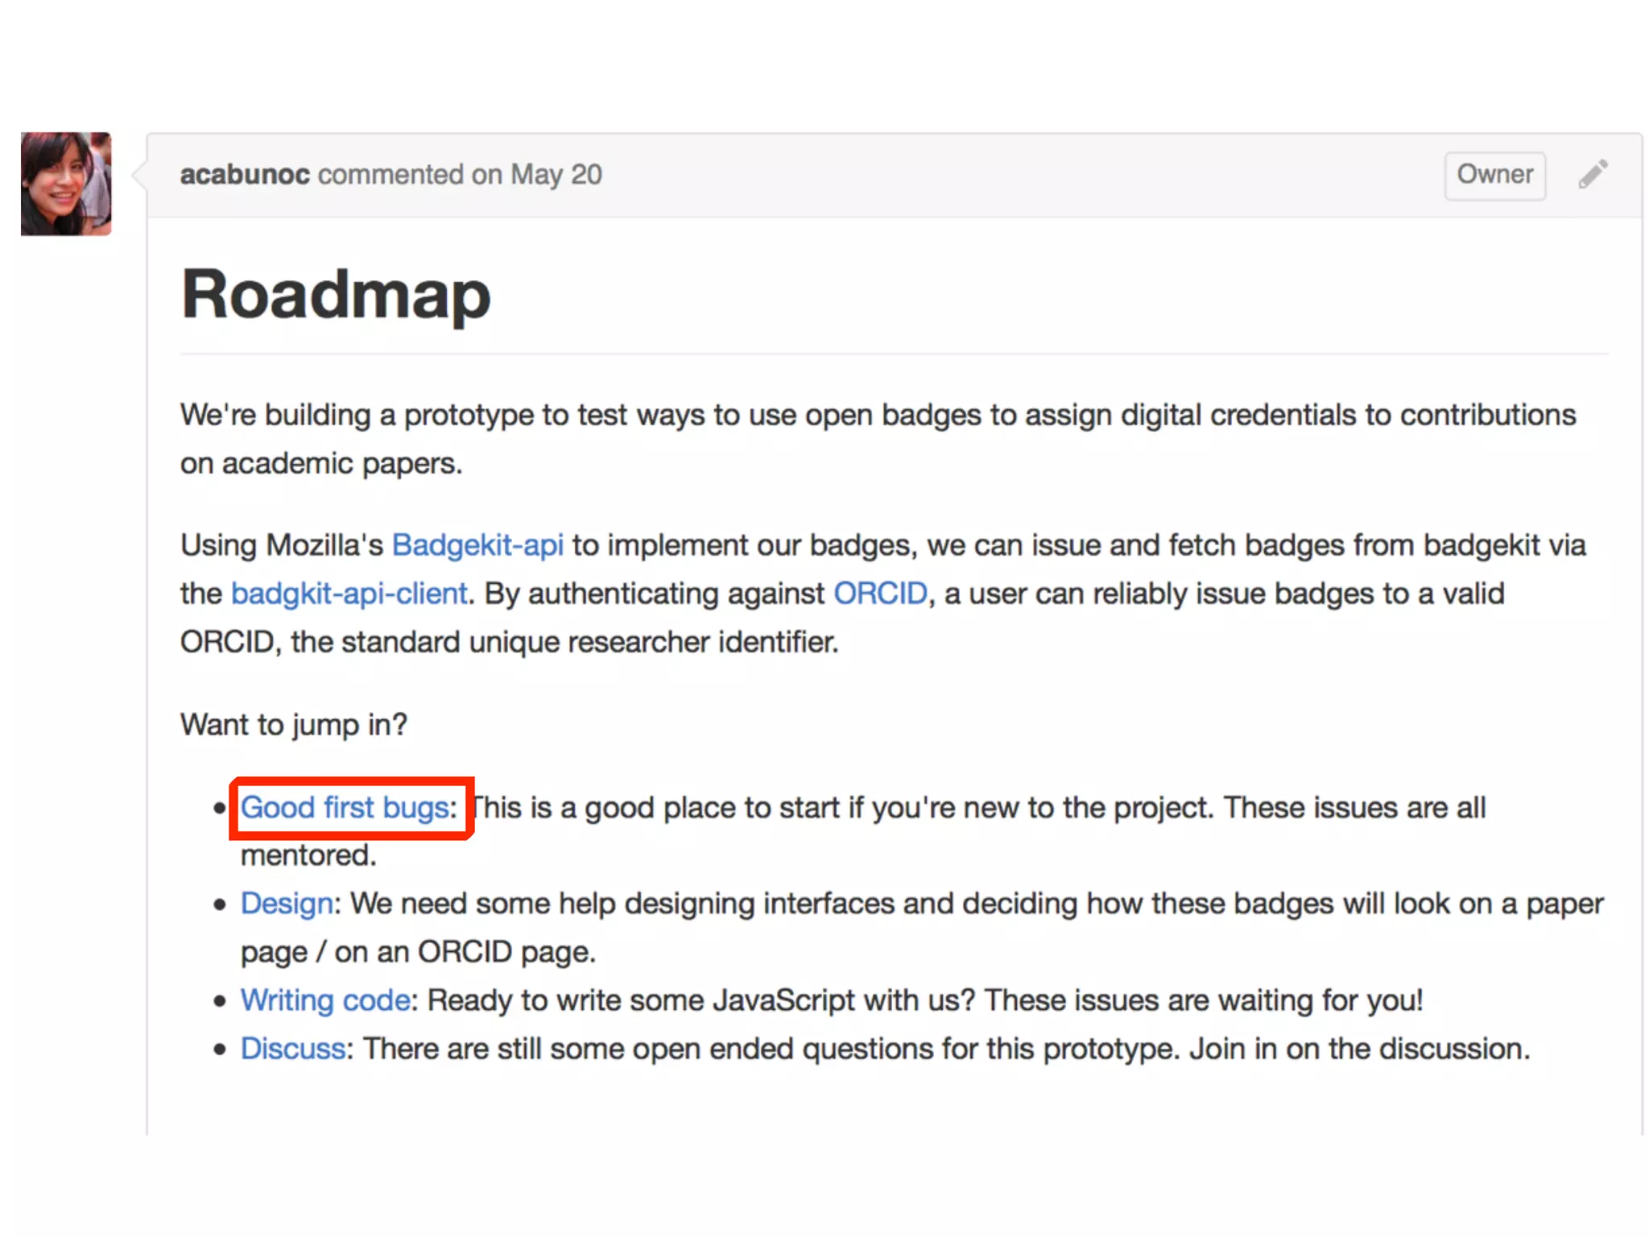
Task: Click 'standard unique researcher identifier' text
Action: tap(588, 642)
